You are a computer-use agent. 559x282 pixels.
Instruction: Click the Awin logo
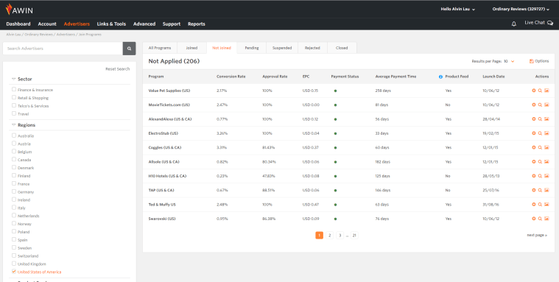19,10
